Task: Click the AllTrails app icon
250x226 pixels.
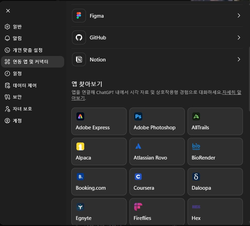Action: (196, 116)
